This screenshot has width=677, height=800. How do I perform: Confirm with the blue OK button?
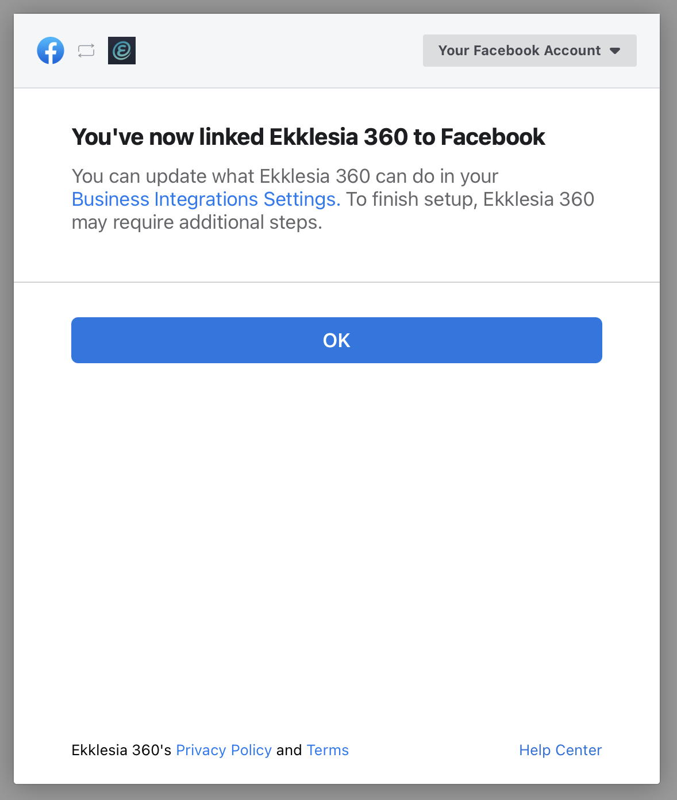click(337, 340)
